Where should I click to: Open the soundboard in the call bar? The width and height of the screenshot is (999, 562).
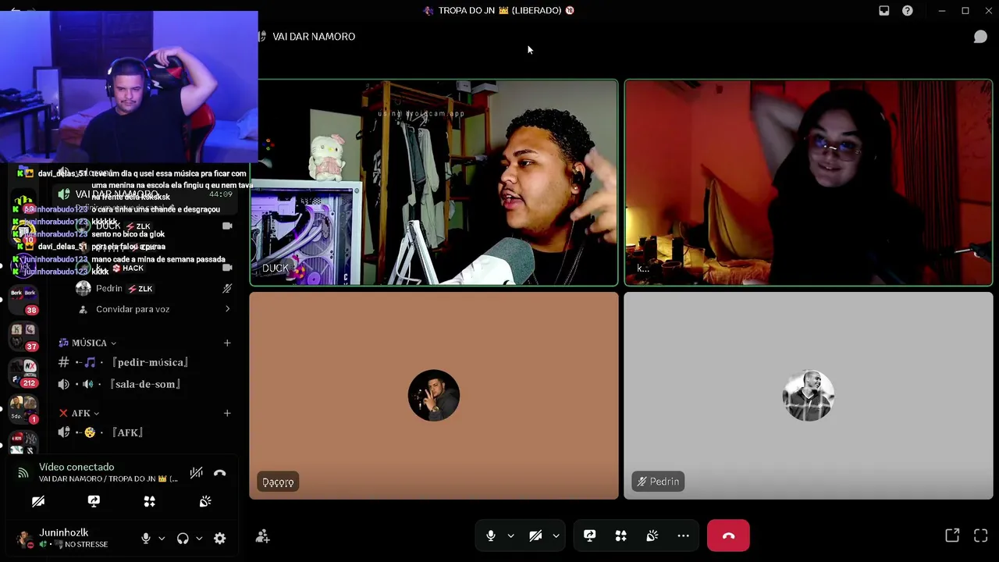(x=652, y=535)
